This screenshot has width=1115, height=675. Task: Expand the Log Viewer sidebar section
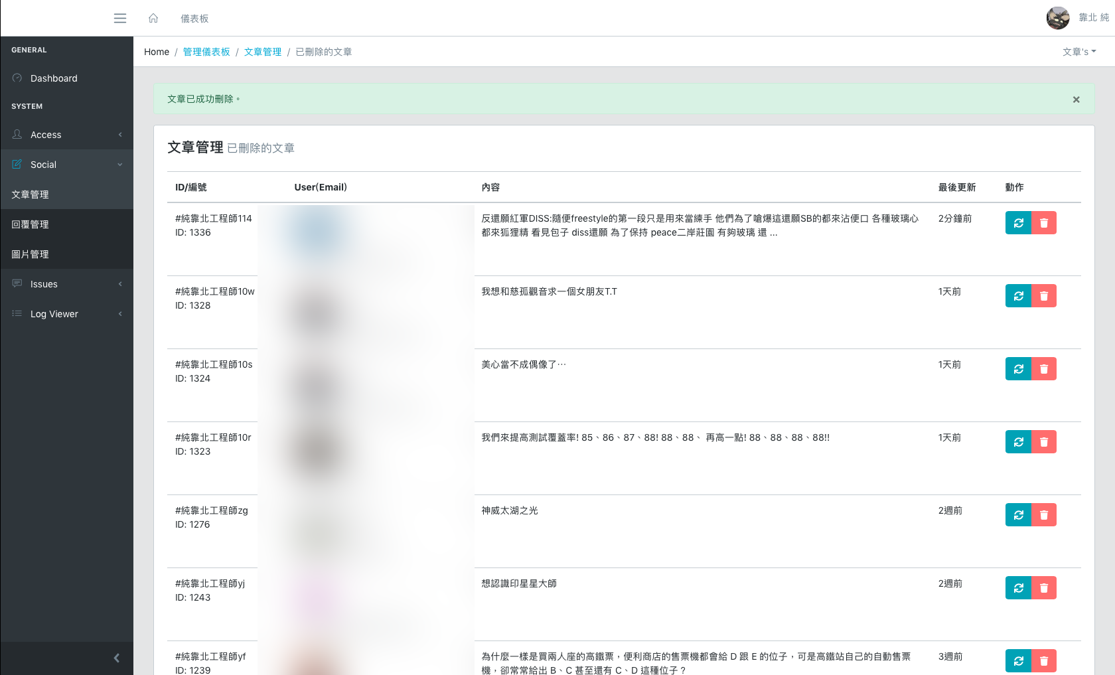[66, 314]
